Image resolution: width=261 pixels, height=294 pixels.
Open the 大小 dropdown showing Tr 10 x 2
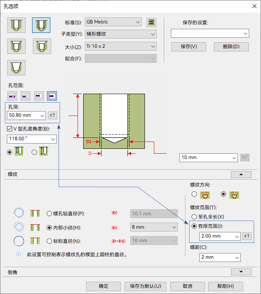(121, 46)
